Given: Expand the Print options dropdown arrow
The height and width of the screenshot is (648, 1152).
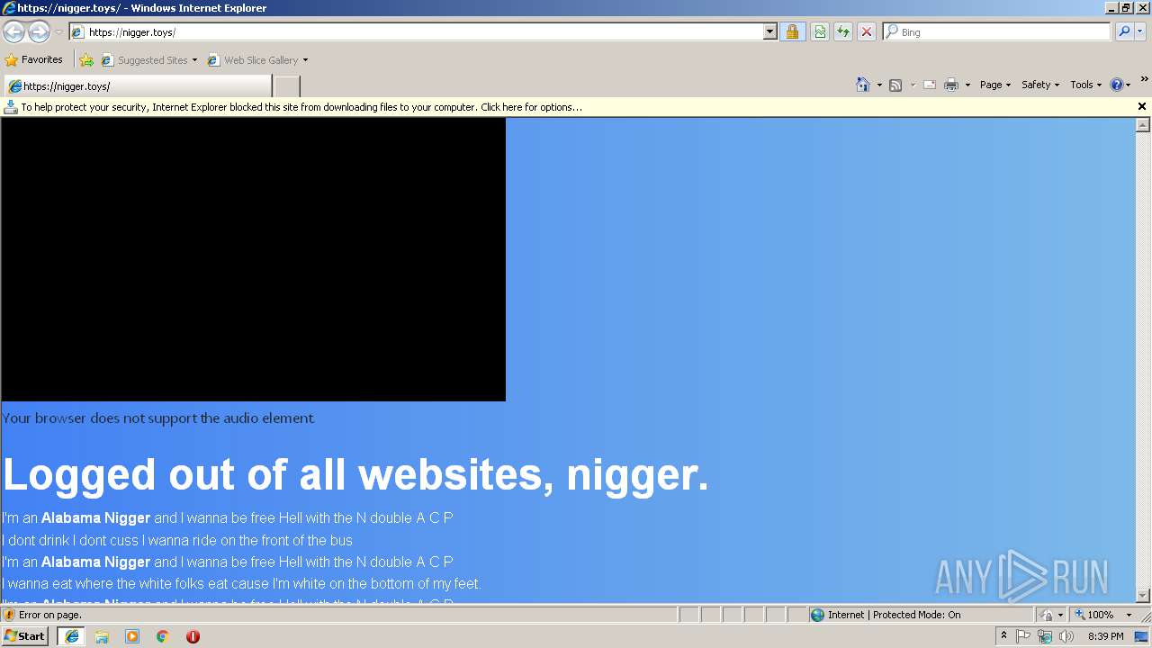Looking at the screenshot, I should point(967,85).
